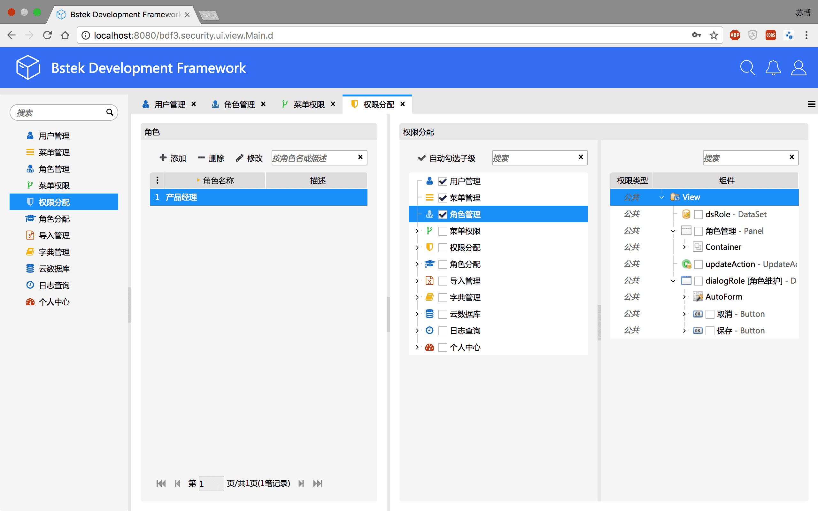
Task: Check the 菜单权限 permission checkbox
Action: click(443, 231)
